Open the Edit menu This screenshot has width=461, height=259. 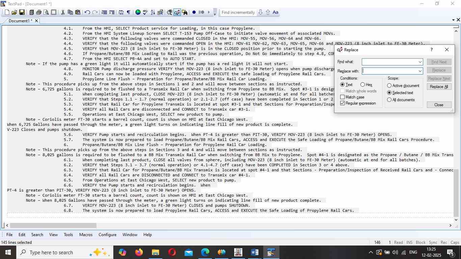22,235
